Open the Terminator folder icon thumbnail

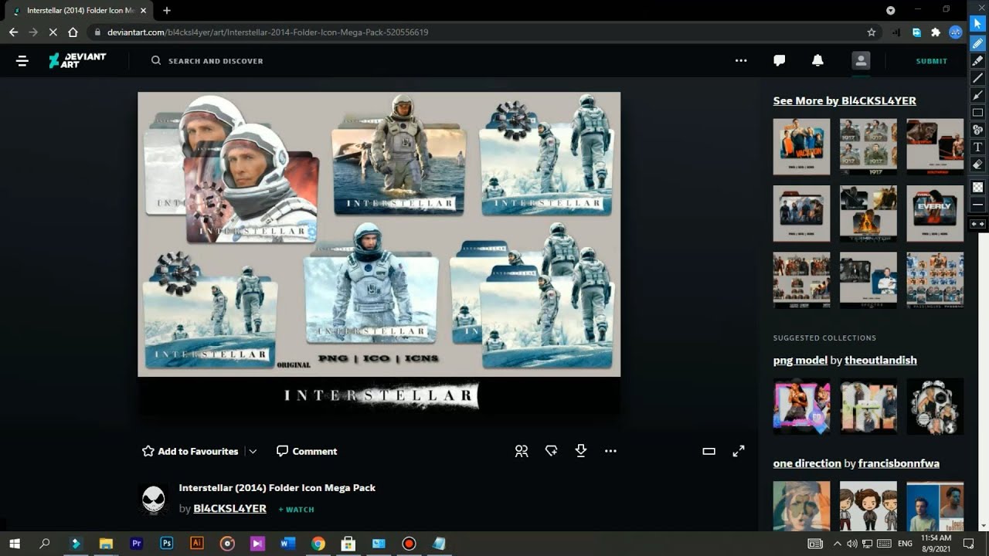coord(868,213)
